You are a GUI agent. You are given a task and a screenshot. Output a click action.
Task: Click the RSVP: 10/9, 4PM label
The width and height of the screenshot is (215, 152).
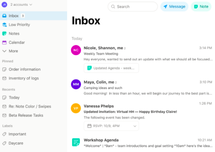(x=106, y=126)
